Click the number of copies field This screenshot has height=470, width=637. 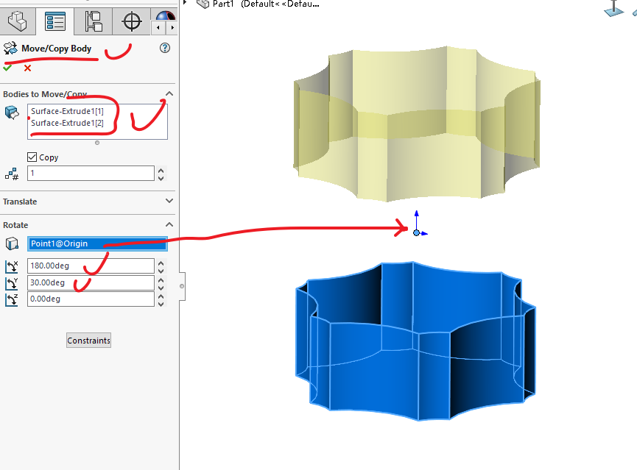(91, 173)
